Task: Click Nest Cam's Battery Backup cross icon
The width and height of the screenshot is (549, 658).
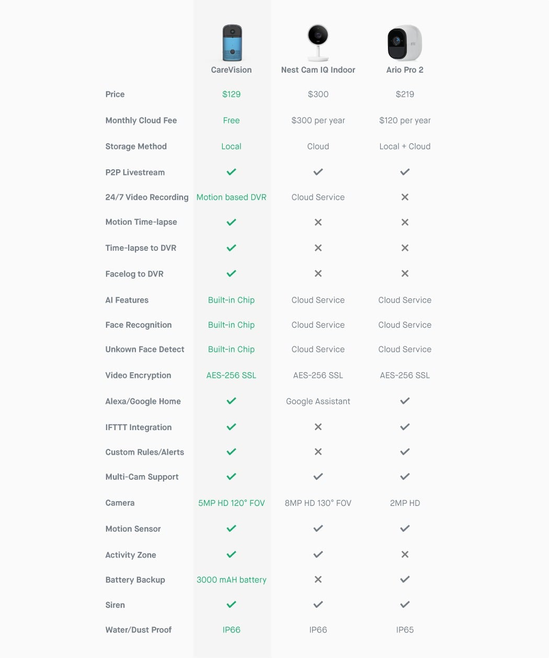Action: pyautogui.click(x=318, y=580)
